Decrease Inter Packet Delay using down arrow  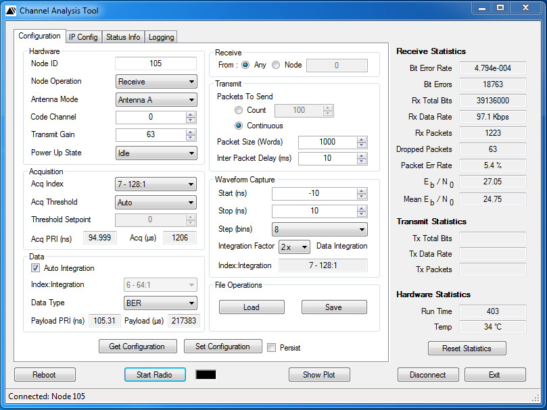pos(362,162)
